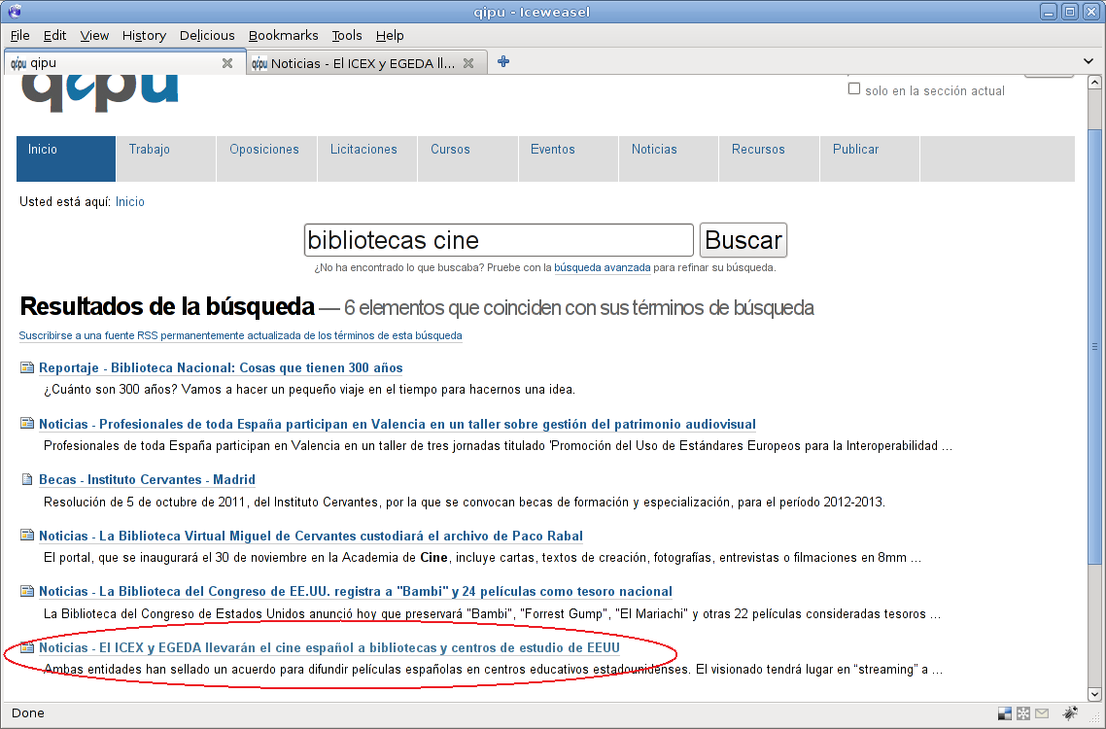Click the Delicious status bar icon

point(1004,713)
